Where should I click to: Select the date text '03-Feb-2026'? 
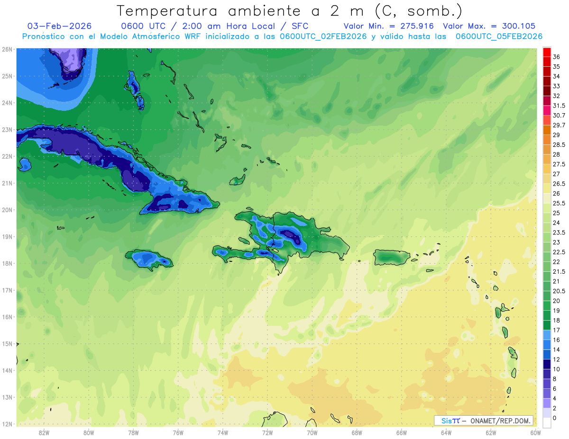tap(60, 26)
